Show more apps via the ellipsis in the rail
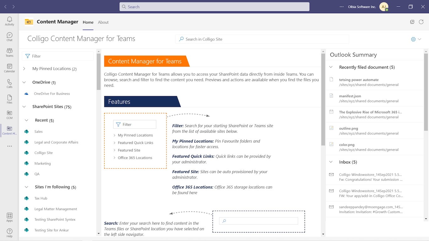This screenshot has width=429, height=241. [x=9, y=146]
